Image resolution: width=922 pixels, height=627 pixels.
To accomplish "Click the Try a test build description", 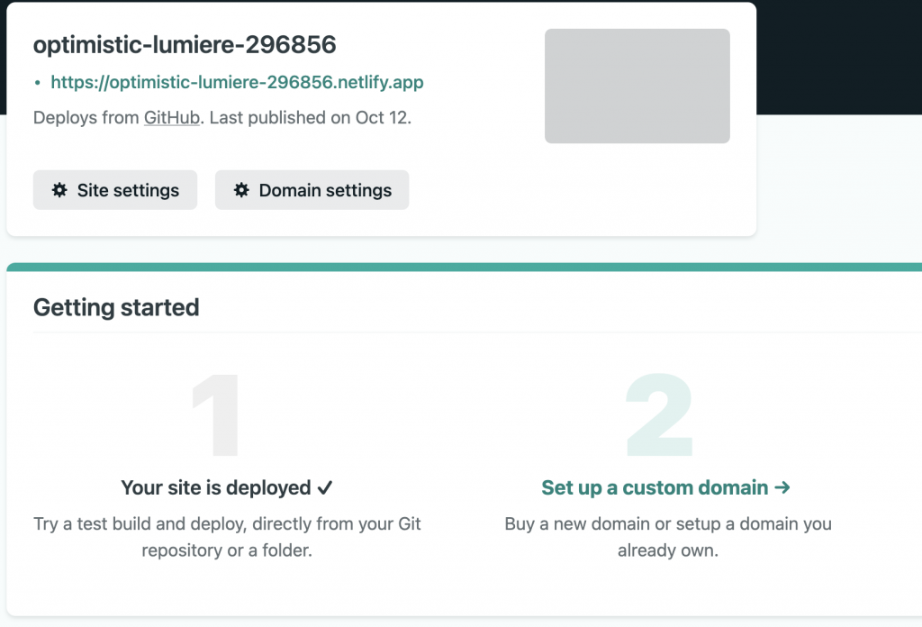I will (227, 537).
